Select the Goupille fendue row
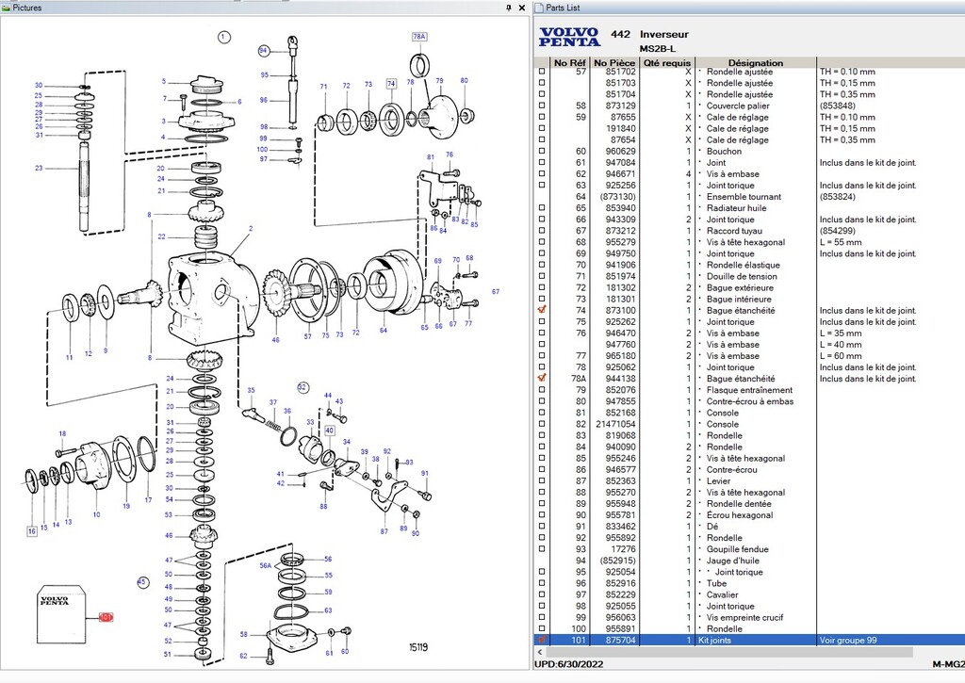This screenshot has height=683, width=965. coord(749,549)
